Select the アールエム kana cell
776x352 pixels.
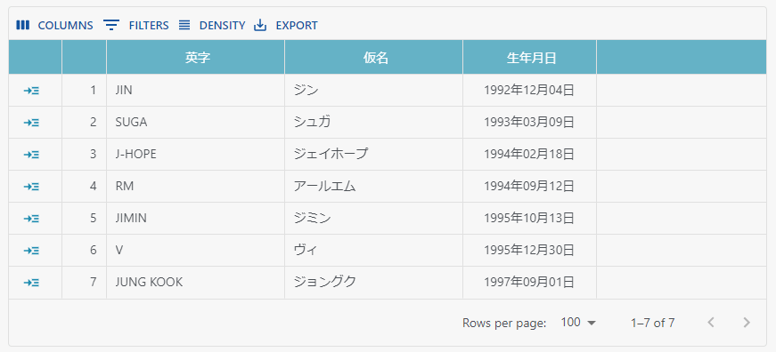pyautogui.click(x=373, y=187)
